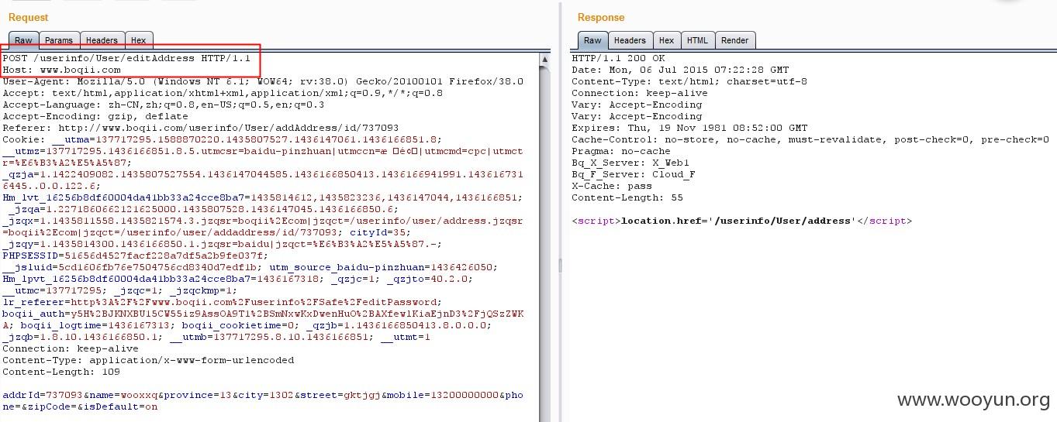Select the Raw tab in Request panel

(23, 40)
